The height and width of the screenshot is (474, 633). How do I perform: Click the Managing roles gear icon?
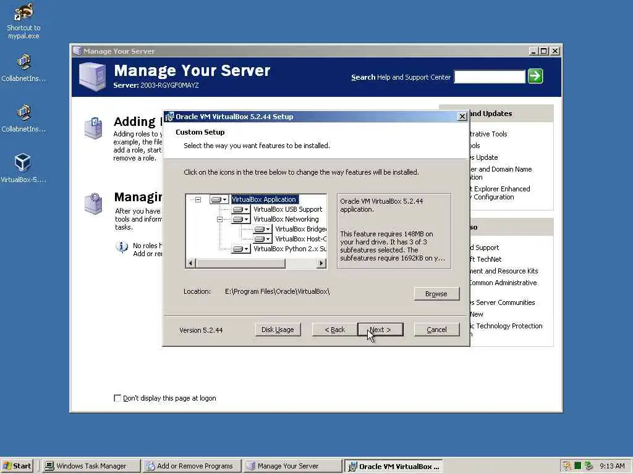point(93,204)
